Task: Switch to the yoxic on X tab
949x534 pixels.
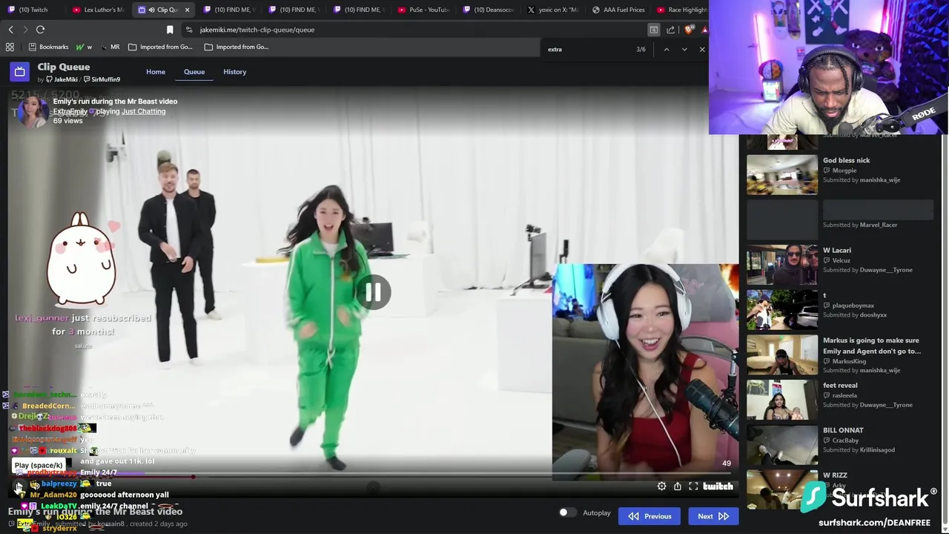Action: [553, 10]
